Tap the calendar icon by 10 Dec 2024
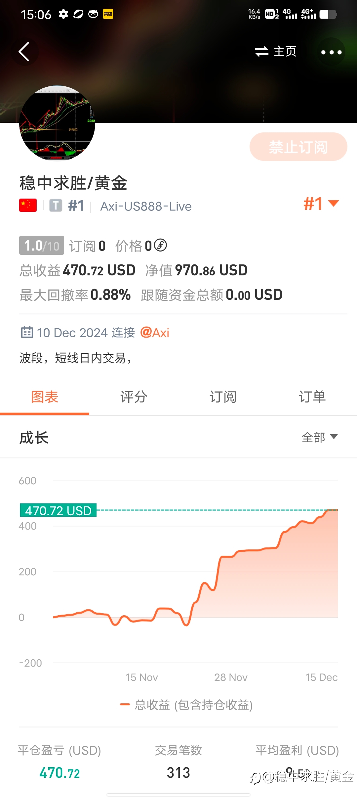Screen dimensions: 357x797 pyautogui.click(x=27, y=332)
